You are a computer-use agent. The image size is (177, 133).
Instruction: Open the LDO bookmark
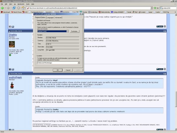pyautogui.click(x=25, y=12)
